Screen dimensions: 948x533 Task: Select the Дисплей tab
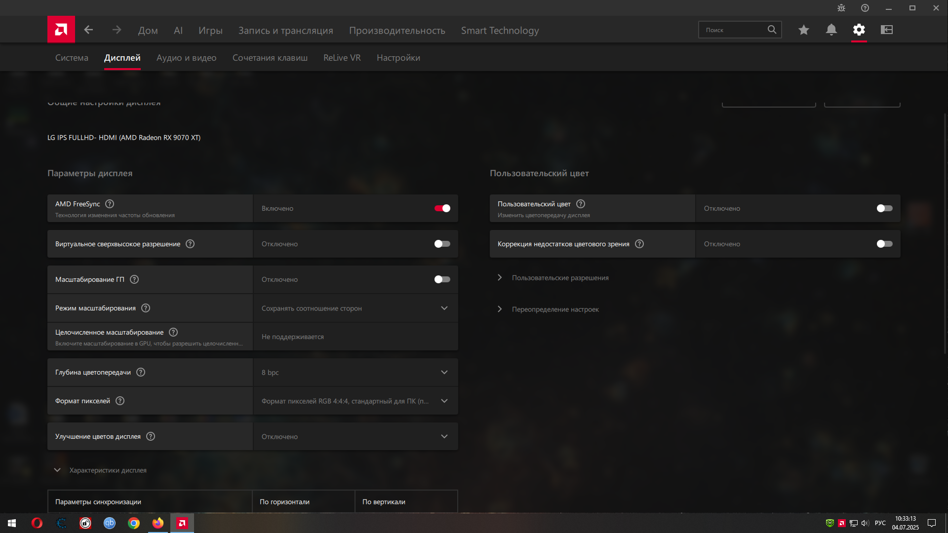122,58
